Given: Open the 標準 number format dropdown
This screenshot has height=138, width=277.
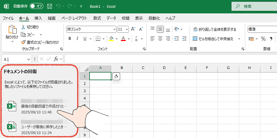Looking at the screenshot, I should (262, 29).
